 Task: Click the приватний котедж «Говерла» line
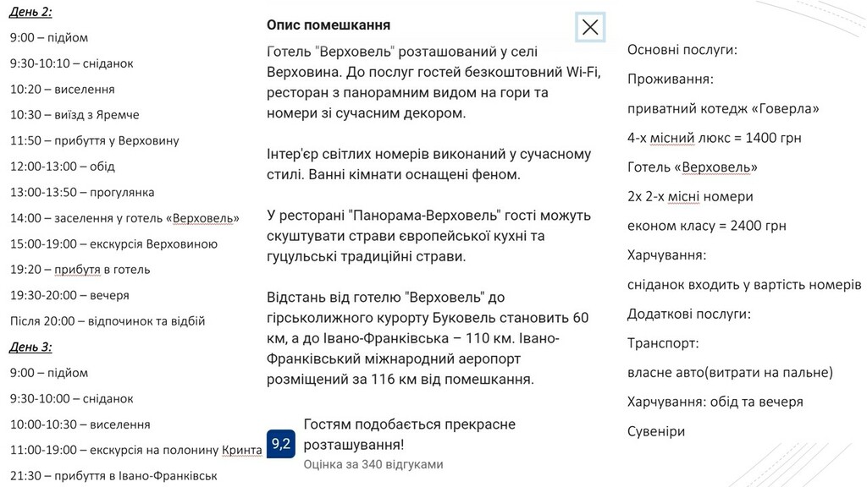(723, 108)
